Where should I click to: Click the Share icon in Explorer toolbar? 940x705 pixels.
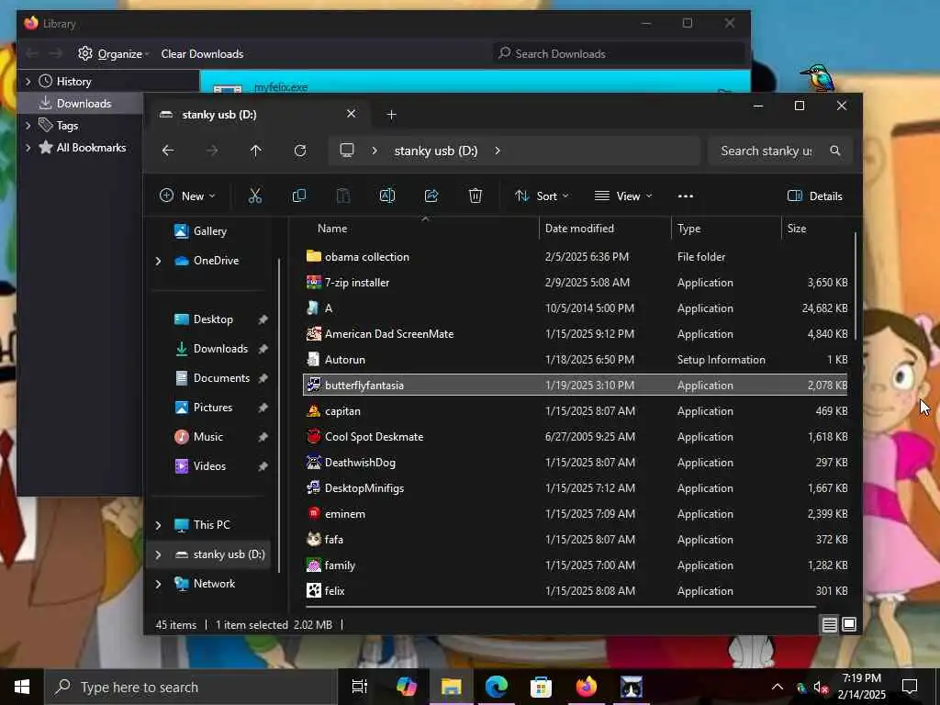pyautogui.click(x=431, y=196)
